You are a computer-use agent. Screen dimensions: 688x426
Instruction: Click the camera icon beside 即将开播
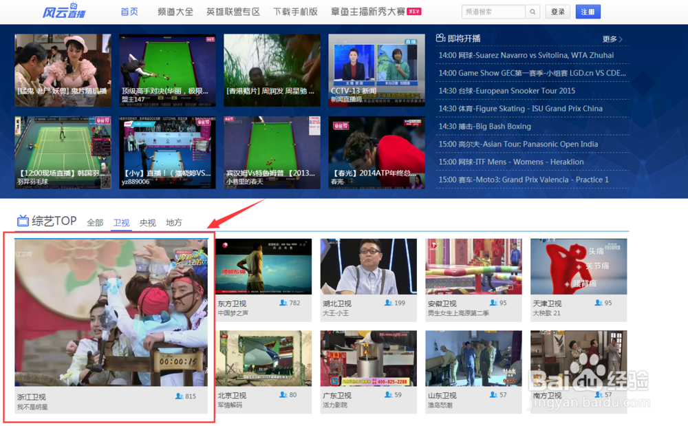coord(440,38)
